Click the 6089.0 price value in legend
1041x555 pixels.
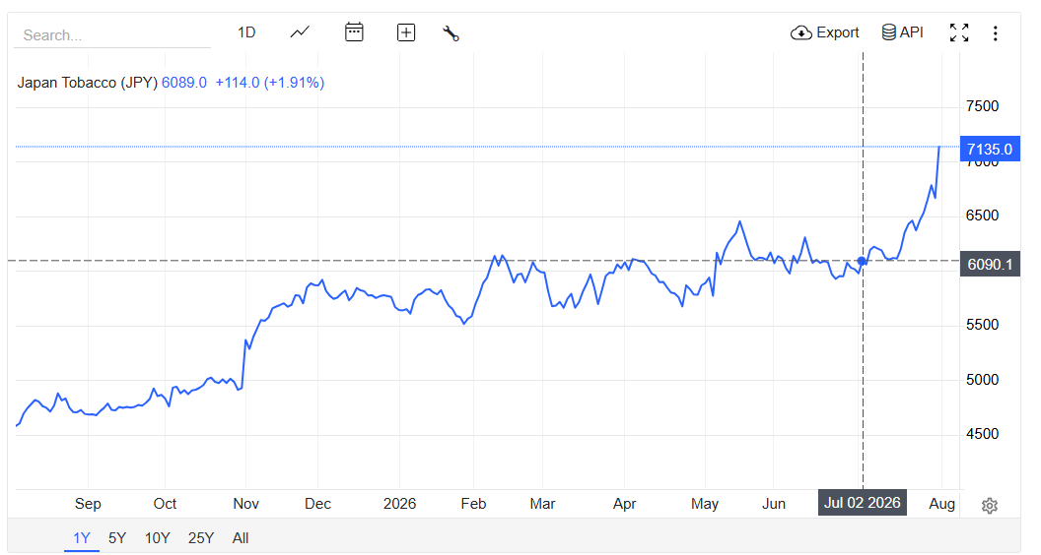coord(184,83)
